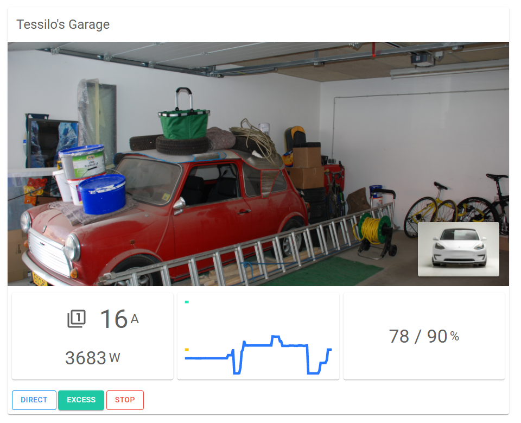Viewport: 521px width, 423px height.
Task: Select the DIRECT charging mode button
Action: [34, 400]
